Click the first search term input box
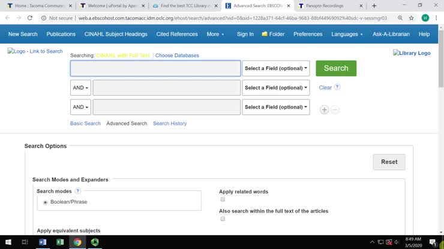 coord(155,68)
